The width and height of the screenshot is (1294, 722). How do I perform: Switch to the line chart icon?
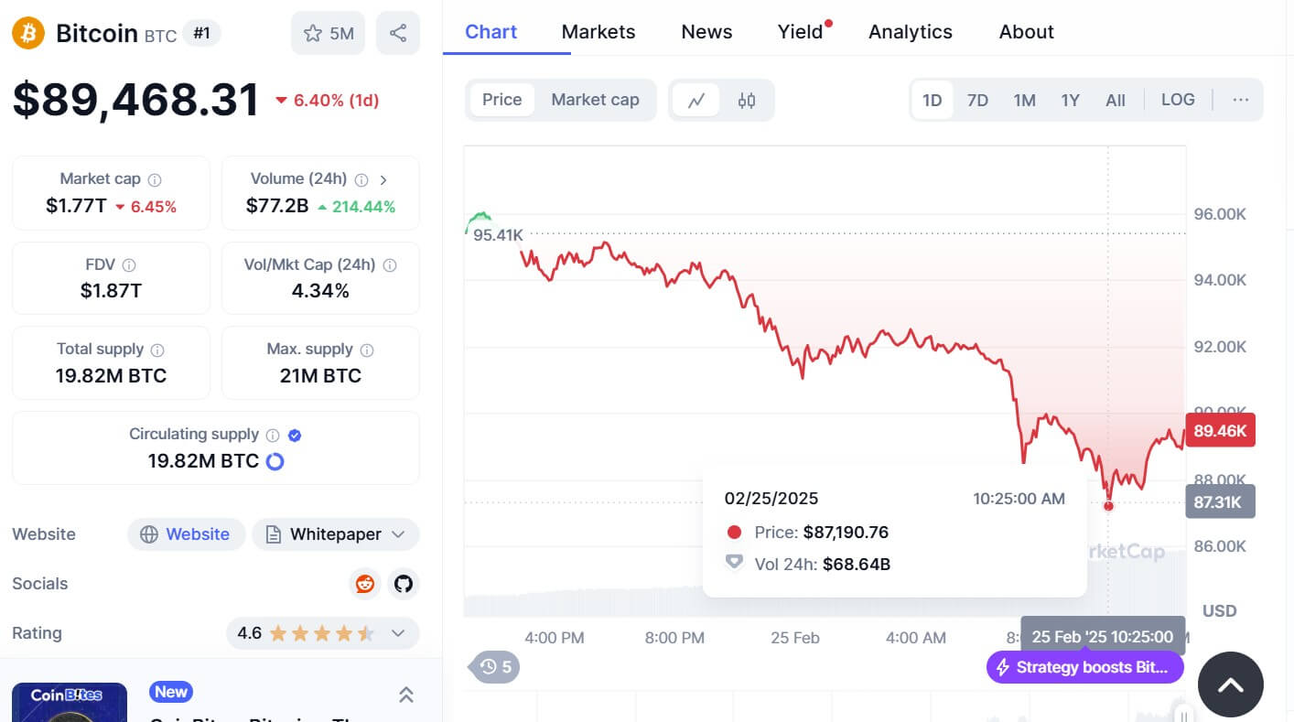pyautogui.click(x=696, y=101)
